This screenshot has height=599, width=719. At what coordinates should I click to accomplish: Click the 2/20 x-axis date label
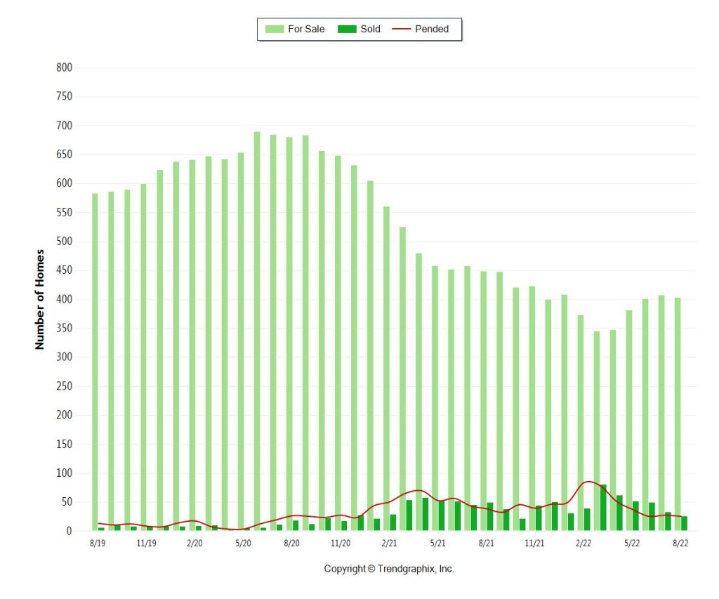click(x=194, y=543)
